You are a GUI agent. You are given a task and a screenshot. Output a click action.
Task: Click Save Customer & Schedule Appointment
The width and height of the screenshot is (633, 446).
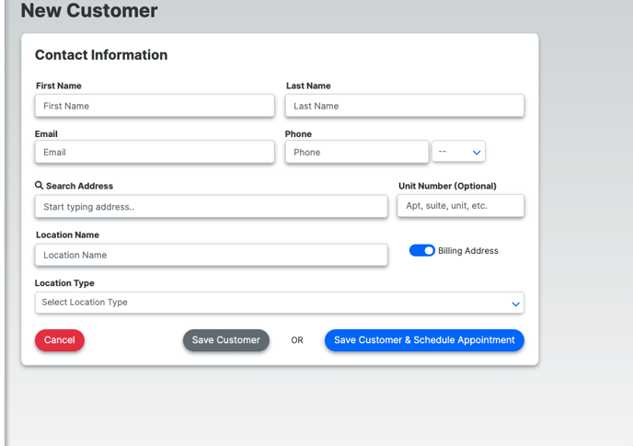pyautogui.click(x=424, y=340)
